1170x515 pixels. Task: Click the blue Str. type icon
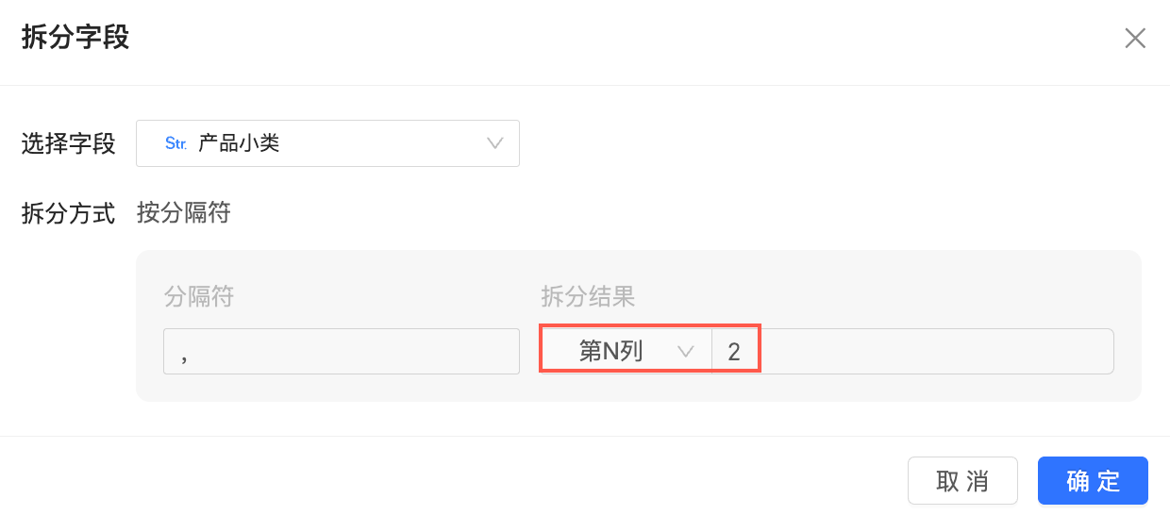click(x=175, y=143)
